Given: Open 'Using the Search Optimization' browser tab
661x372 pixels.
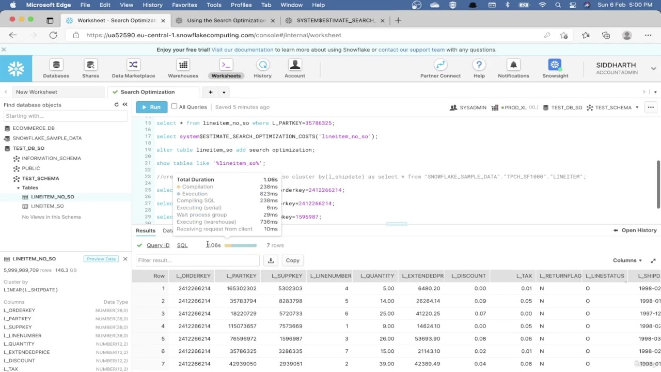Looking at the screenshot, I should click(x=226, y=20).
